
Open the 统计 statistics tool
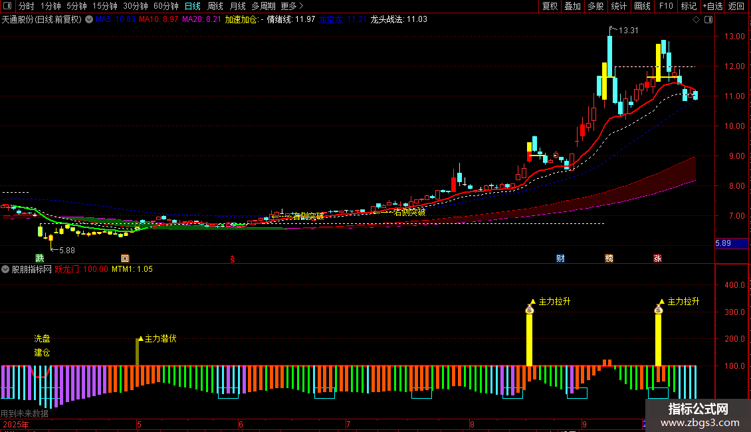[619, 6]
